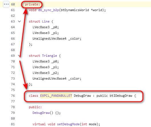151x127 pixels.
Task: Click the btDynamicsWorld parameter type
Action: [x=75, y=10]
